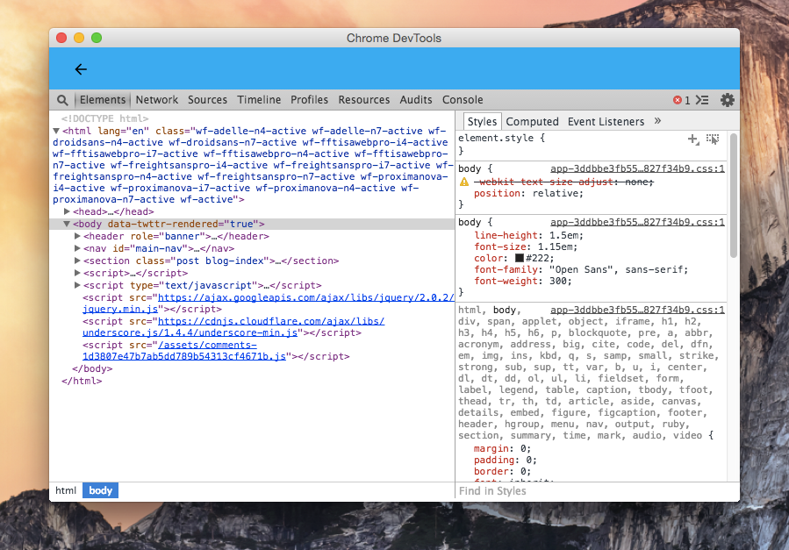Open CSS source link for body line-height rule

pyautogui.click(x=637, y=222)
